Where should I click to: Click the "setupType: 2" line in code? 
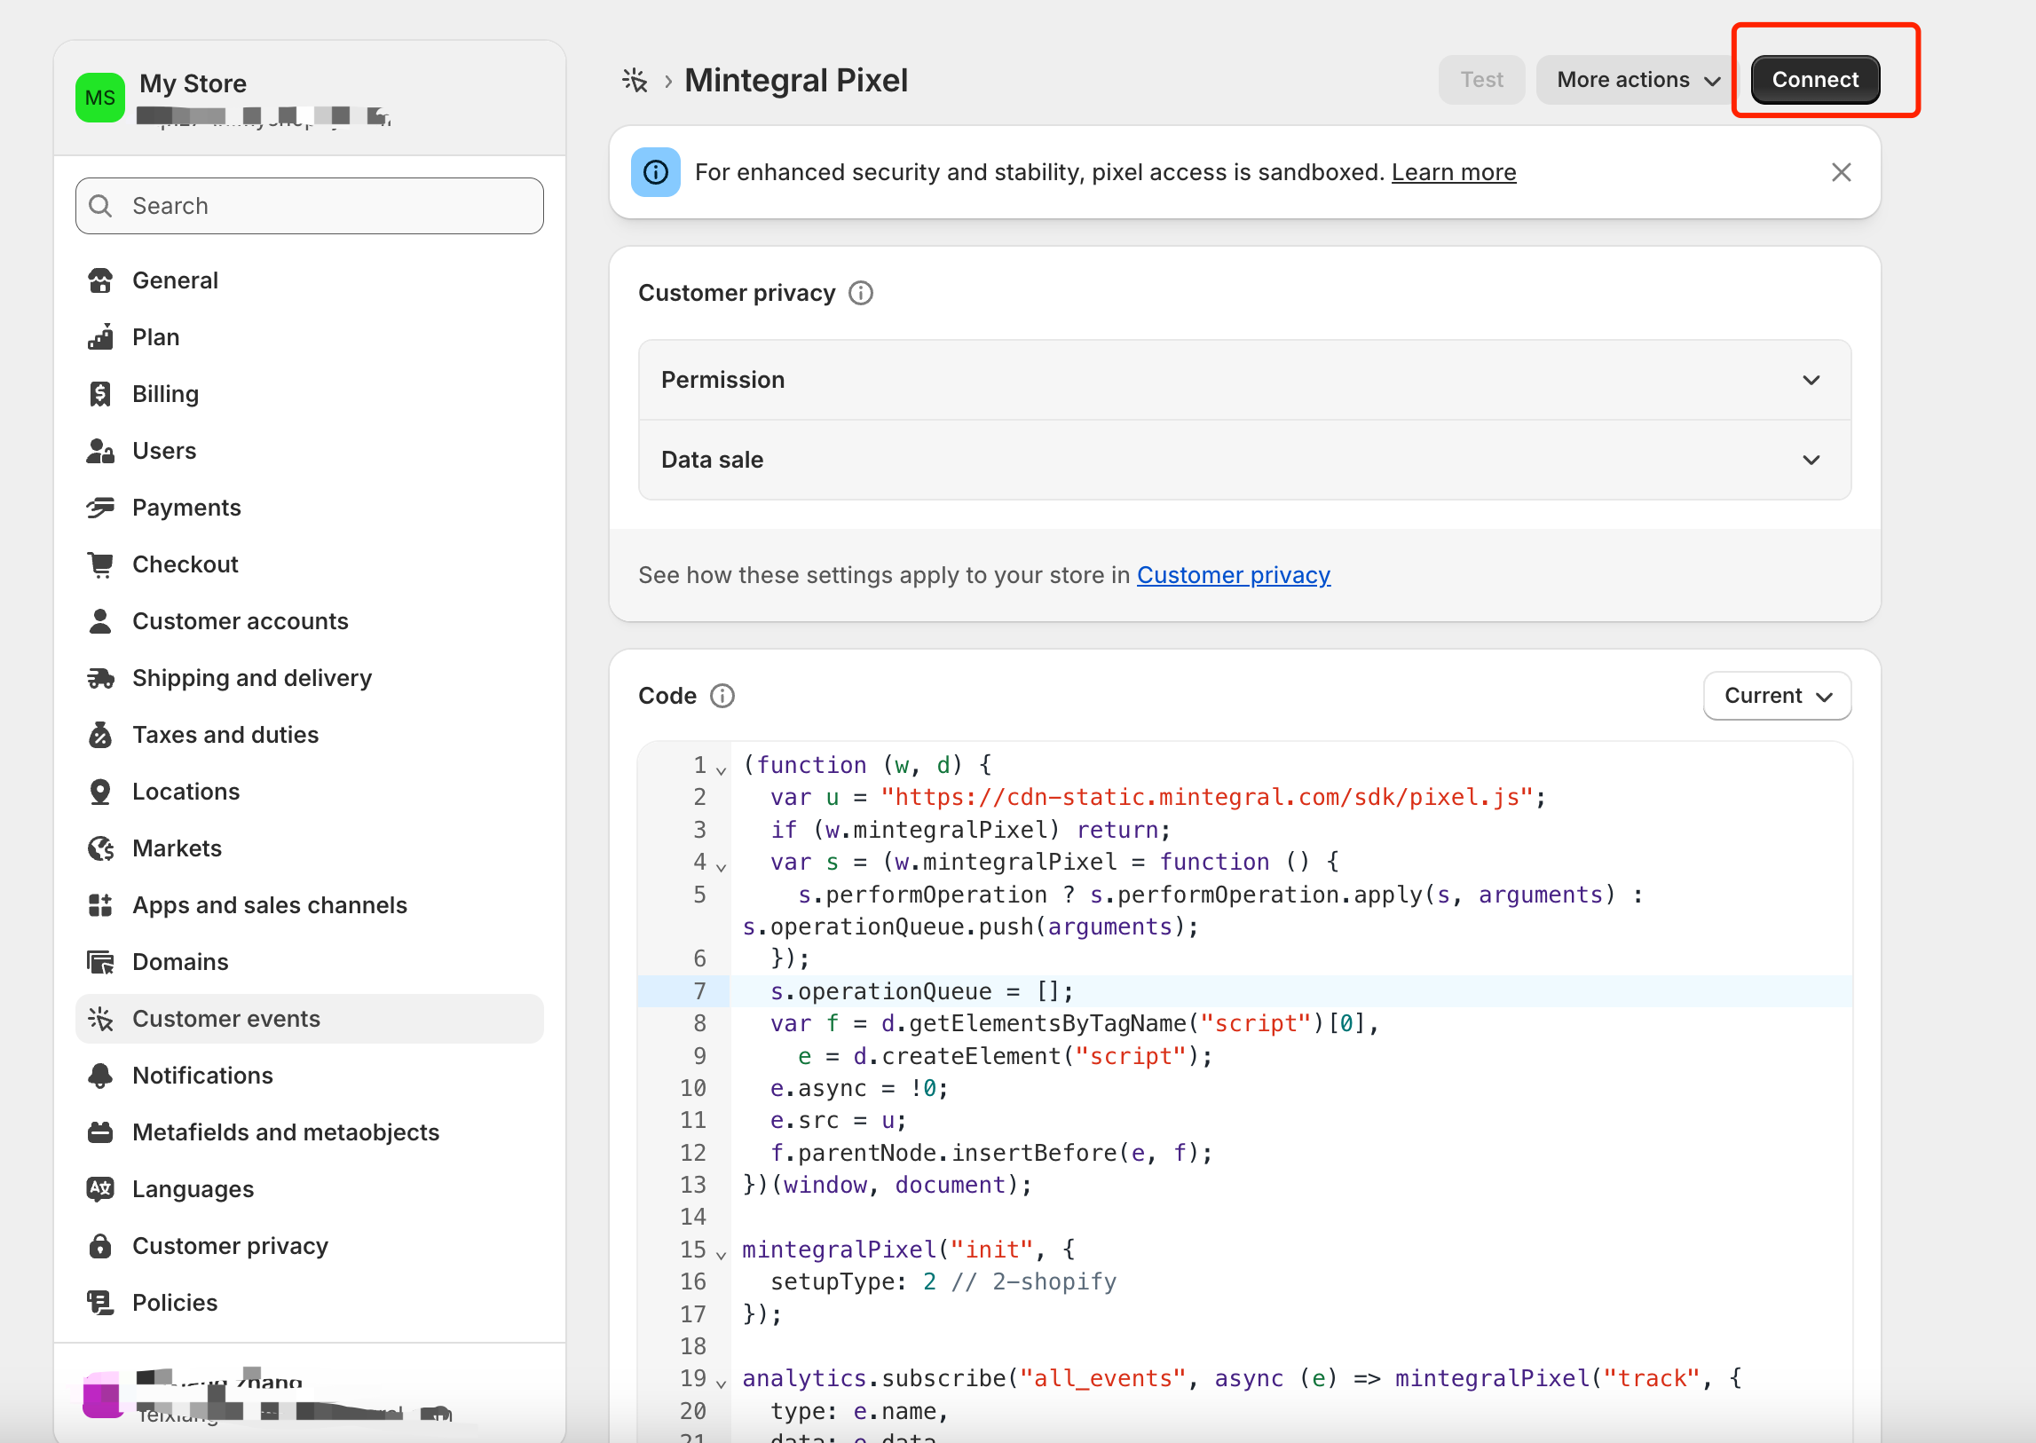pyautogui.click(x=853, y=1282)
